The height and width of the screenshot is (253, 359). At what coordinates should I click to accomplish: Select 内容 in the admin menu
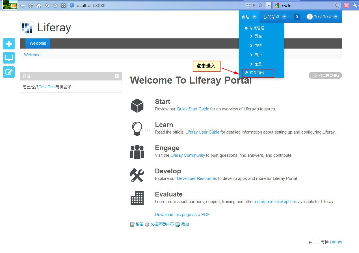[256, 45]
